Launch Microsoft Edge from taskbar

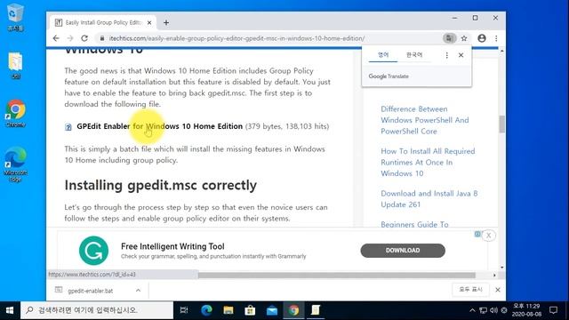click(206, 310)
